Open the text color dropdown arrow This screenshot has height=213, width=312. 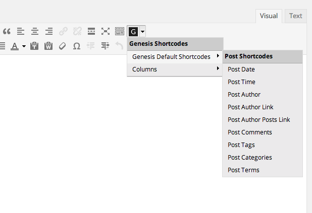coord(24,46)
